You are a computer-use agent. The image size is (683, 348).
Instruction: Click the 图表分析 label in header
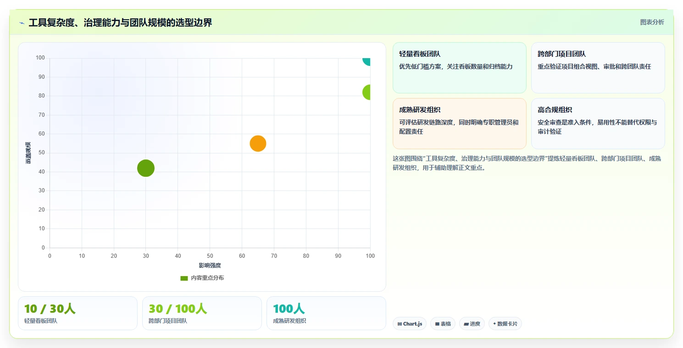click(x=652, y=22)
